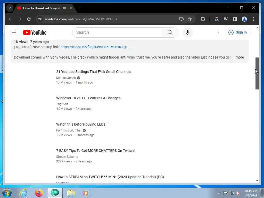Open 21 Youtube Settings video
Image resolution: width=264 pixels, height=198 pixels.
pyautogui.click(x=94, y=72)
